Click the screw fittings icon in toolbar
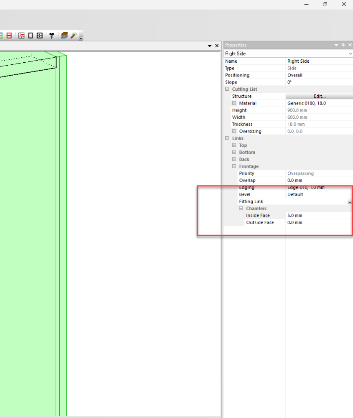This screenshot has height=418, width=353. point(52,36)
